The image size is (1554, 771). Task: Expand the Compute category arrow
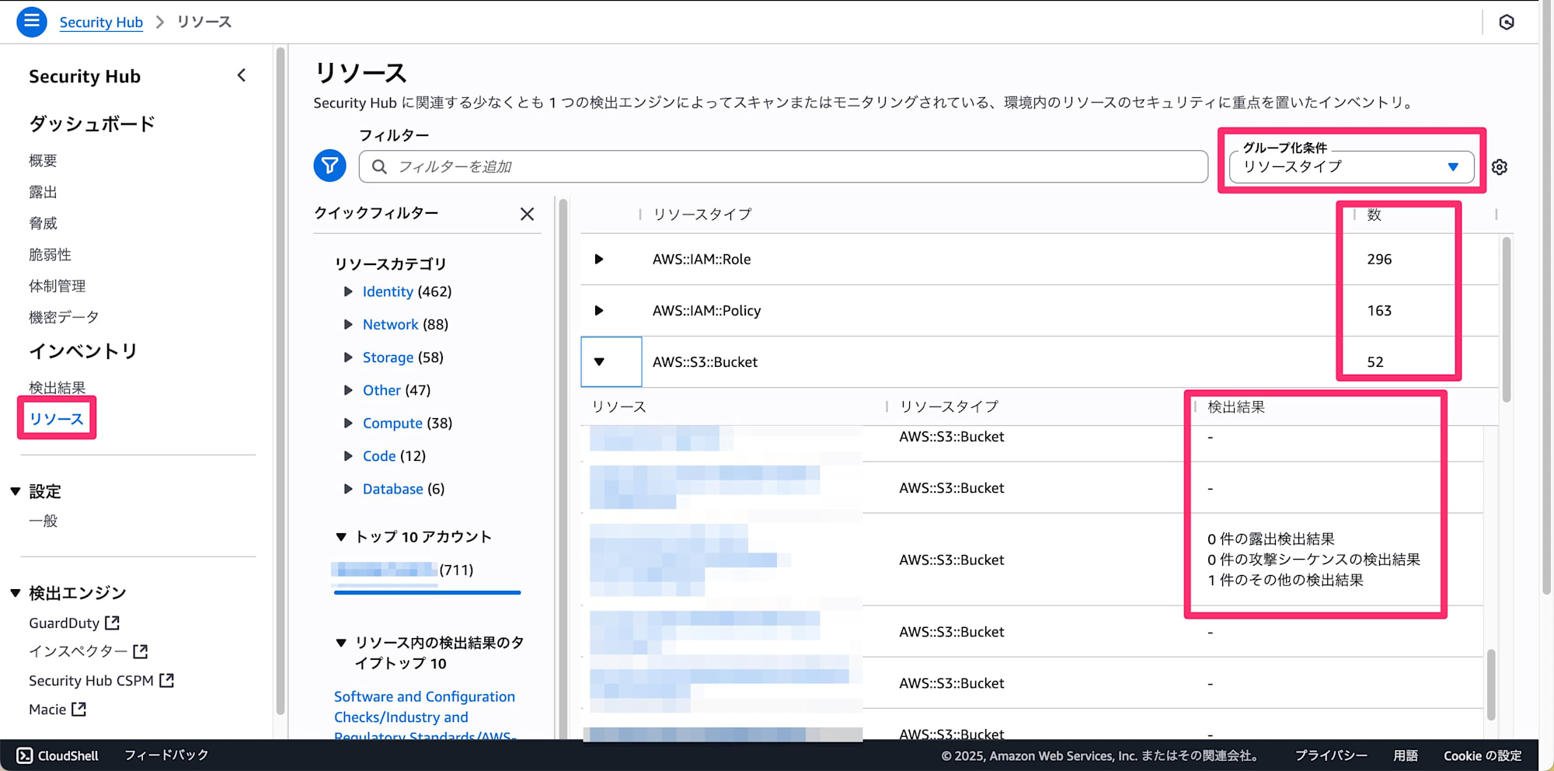point(348,423)
